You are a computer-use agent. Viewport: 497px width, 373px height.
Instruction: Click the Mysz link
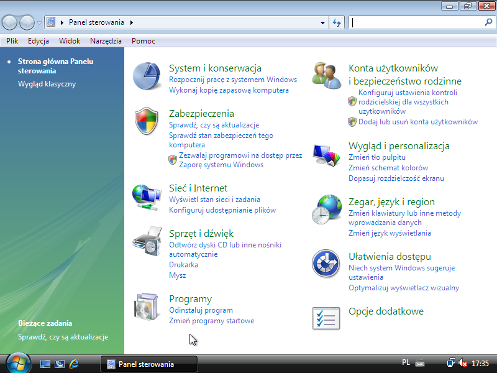click(178, 275)
